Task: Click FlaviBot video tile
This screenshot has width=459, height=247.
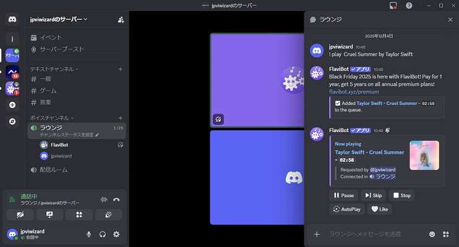Action: [257, 80]
